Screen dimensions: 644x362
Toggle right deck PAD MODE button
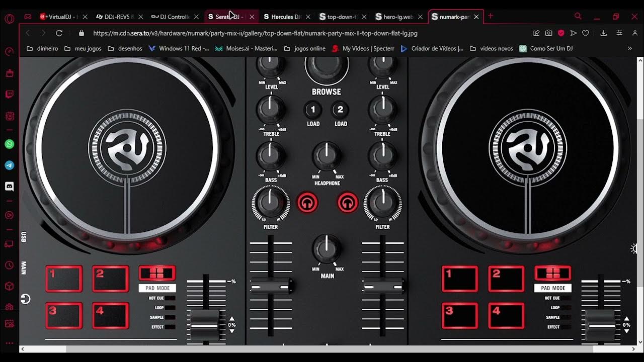(553, 273)
